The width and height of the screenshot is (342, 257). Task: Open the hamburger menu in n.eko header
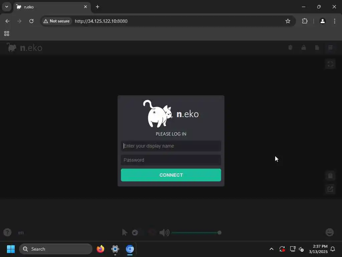point(330,48)
